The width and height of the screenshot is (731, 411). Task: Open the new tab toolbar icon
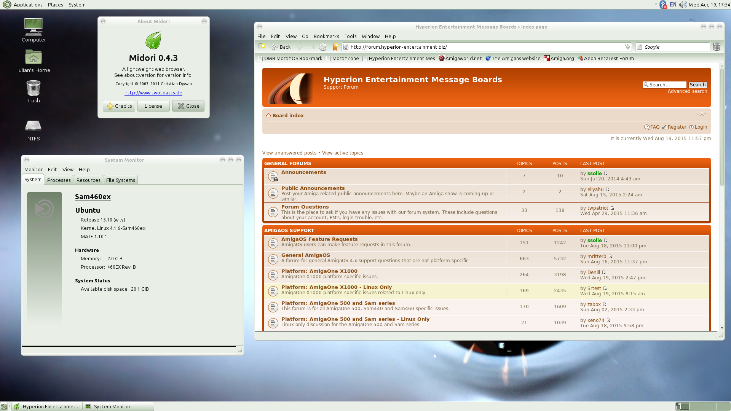262,47
